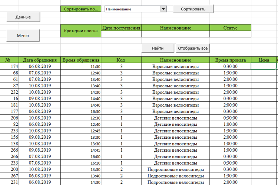Select the row number cell 82
Viewport: 278px width, 185px height.
[9, 124]
